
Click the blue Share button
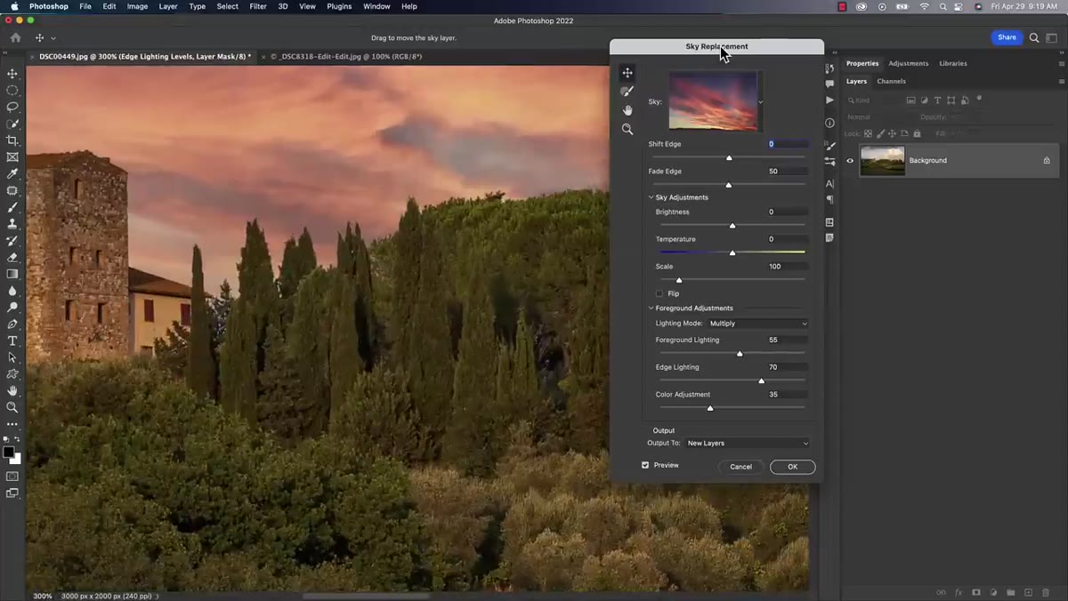tap(1007, 37)
